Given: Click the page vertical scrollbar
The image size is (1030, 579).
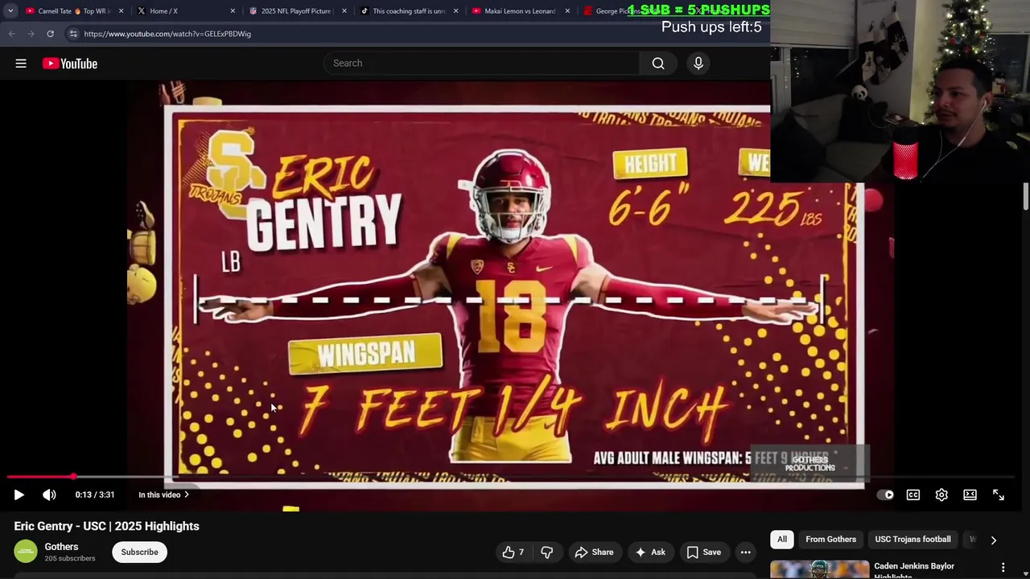Looking at the screenshot, I should click(x=1026, y=196).
